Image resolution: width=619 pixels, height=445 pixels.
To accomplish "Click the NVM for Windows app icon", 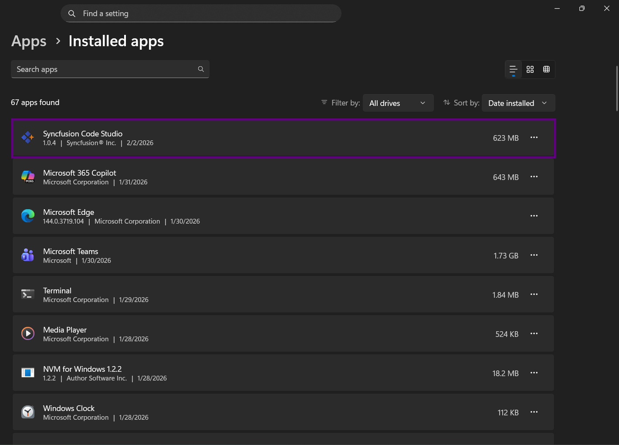I will pyautogui.click(x=28, y=373).
